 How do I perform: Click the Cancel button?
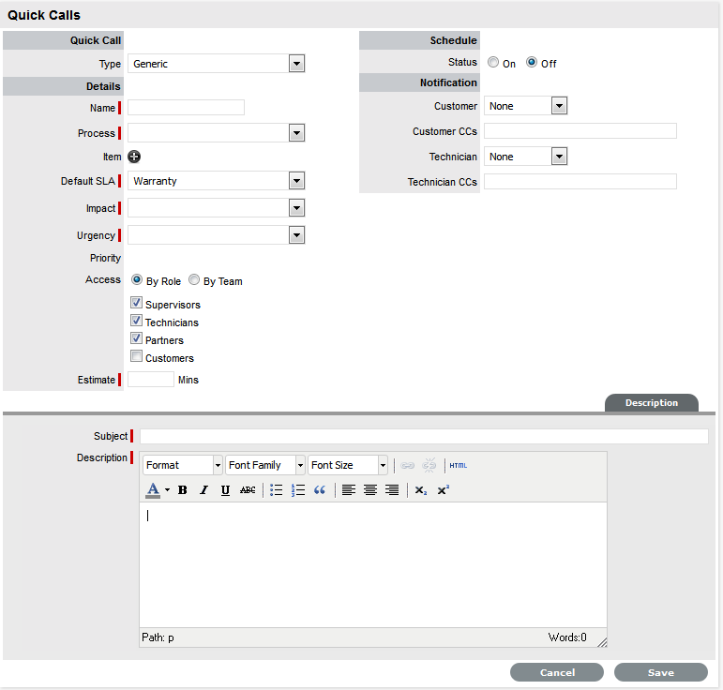(557, 672)
